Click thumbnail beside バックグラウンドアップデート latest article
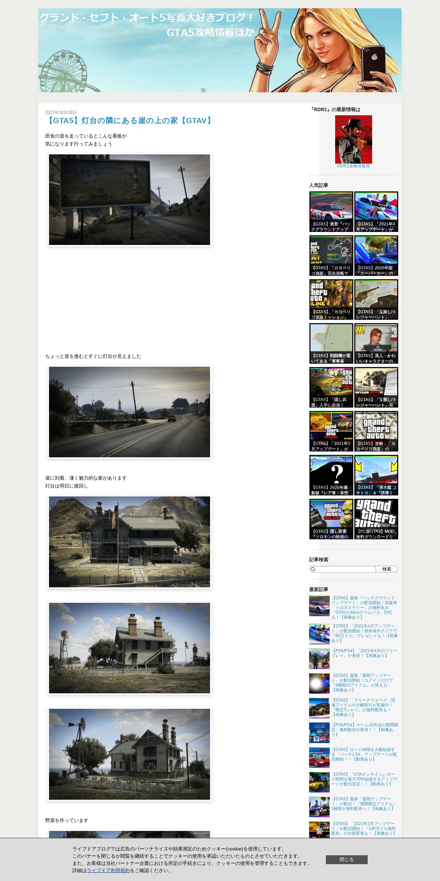 point(319,606)
